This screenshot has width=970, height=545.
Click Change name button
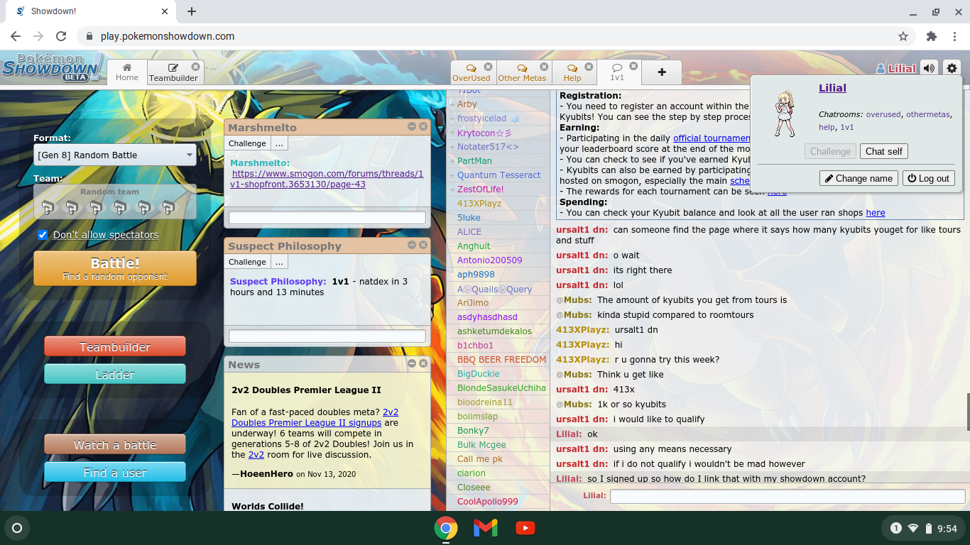(859, 178)
